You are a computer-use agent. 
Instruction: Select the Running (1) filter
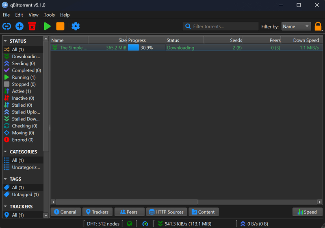(x=23, y=77)
